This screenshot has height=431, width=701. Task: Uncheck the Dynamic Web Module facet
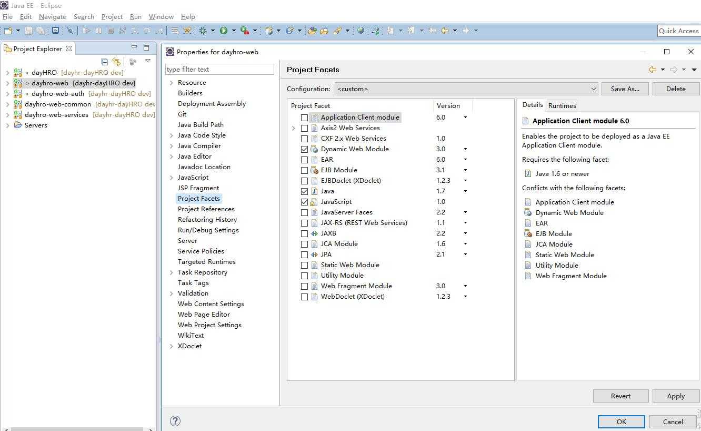click(304, 149)
